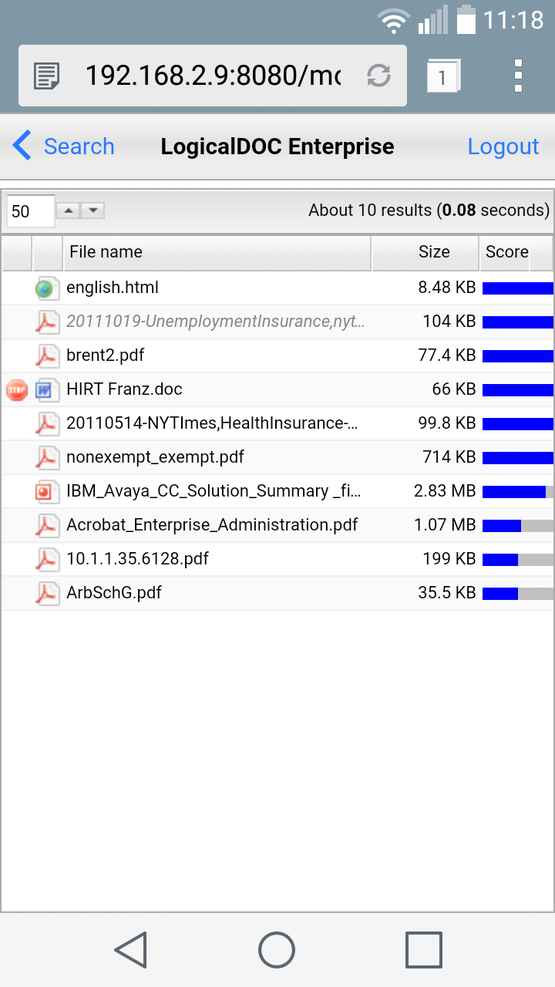Image resolution: width=555 pixels, height=987 pixels.
Task: Sort results by the Score column header
Action: tap(506, 253)
